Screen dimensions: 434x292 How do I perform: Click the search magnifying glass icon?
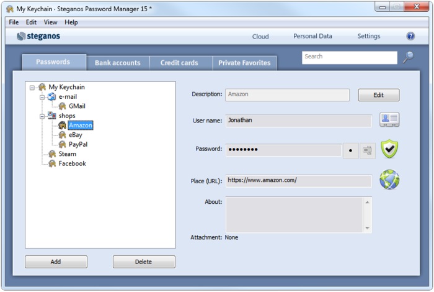click(x=408, y=57)
